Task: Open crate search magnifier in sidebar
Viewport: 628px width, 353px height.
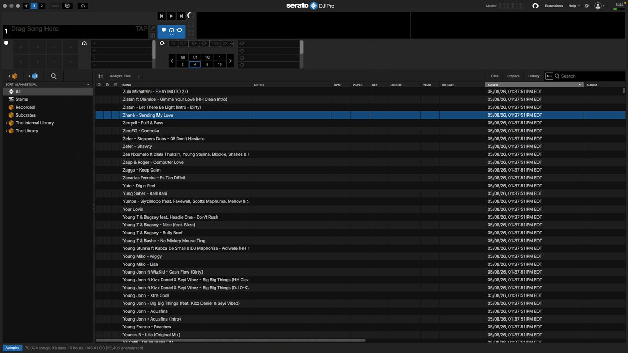Action: coord(53,76)
